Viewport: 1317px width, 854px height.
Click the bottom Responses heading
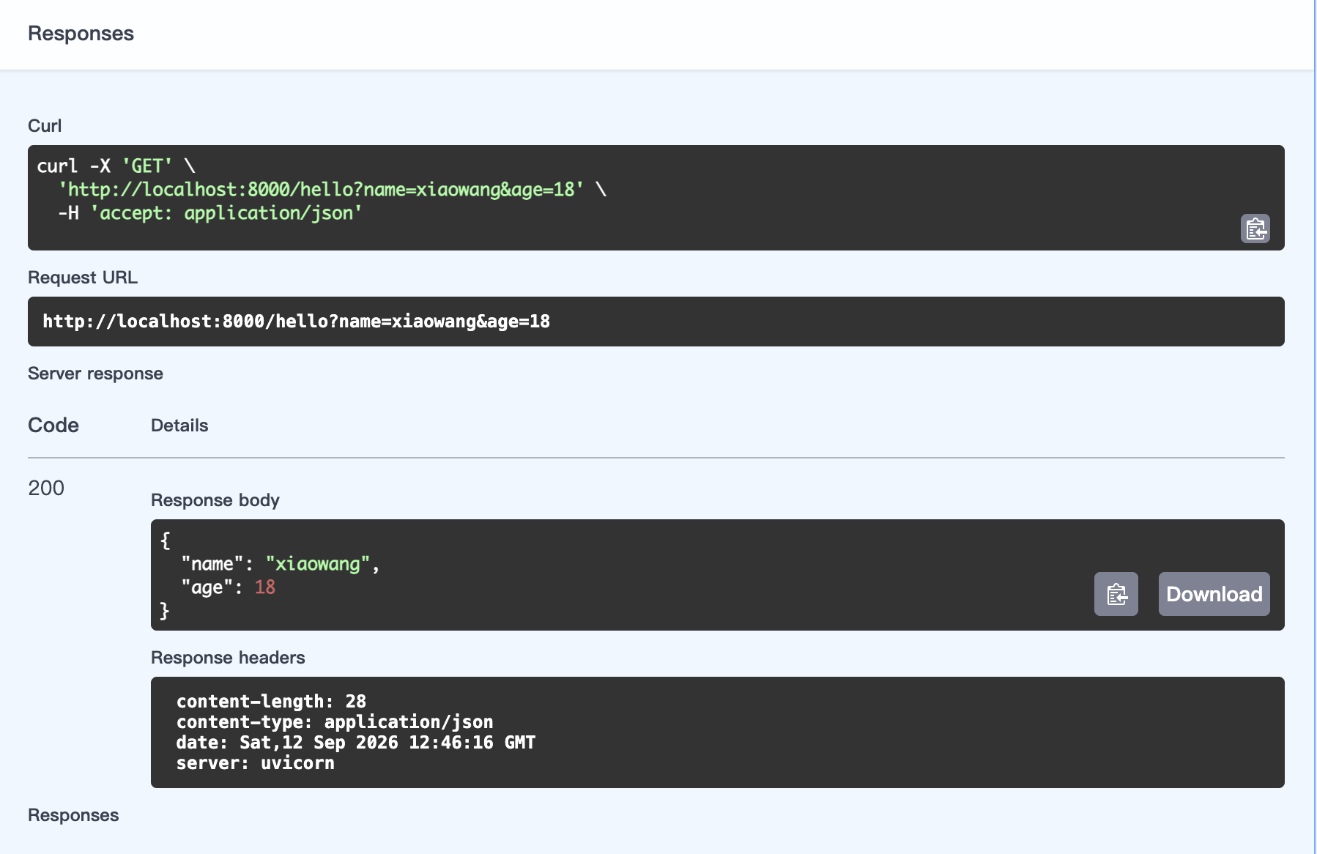point(73,815)
